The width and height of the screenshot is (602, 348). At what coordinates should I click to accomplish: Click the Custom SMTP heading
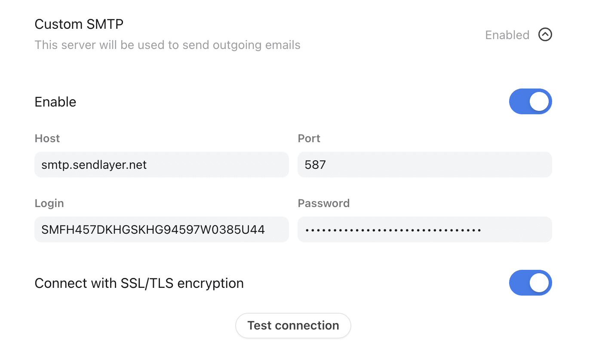(x=79, y=24)
